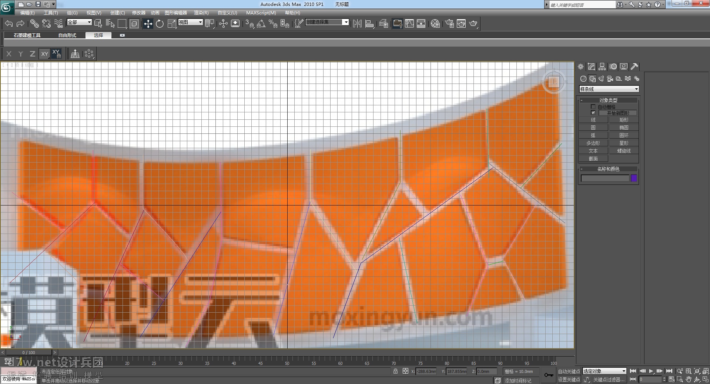Open the Select by Name list icon
The height and width of the screenshot is (384, 710).
110,24
